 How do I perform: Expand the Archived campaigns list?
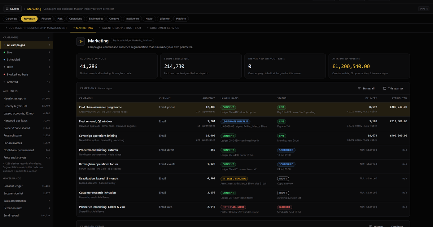26,82
